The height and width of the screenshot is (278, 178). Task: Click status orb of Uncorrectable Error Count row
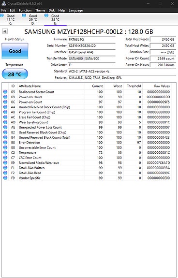pyautogui.click(x=5, y=147)
